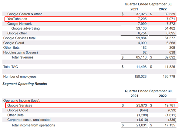
Task: Select the 'Number of employees' label
Action: coord(20,76)
